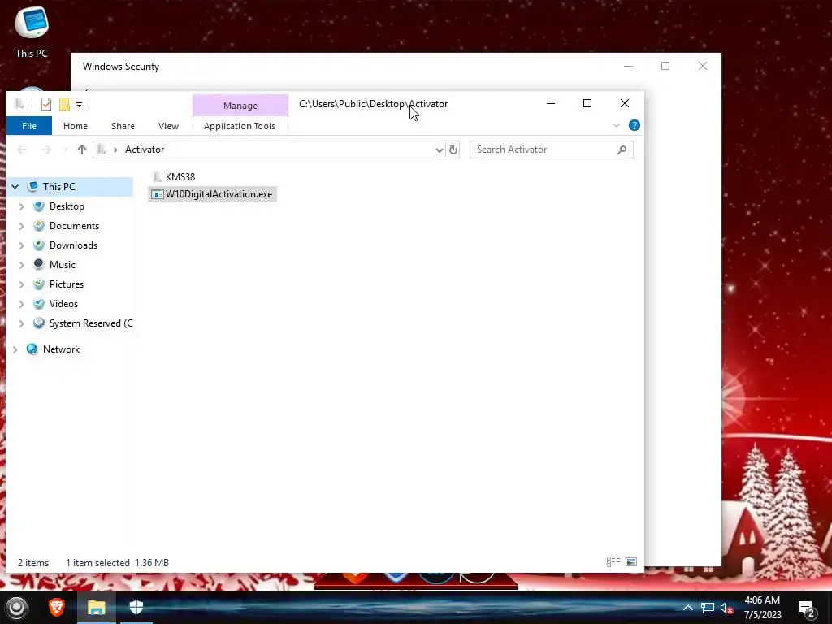Click the Forward navigation arrow
This screenshot has width=832, height=624.
coord(46,149)
